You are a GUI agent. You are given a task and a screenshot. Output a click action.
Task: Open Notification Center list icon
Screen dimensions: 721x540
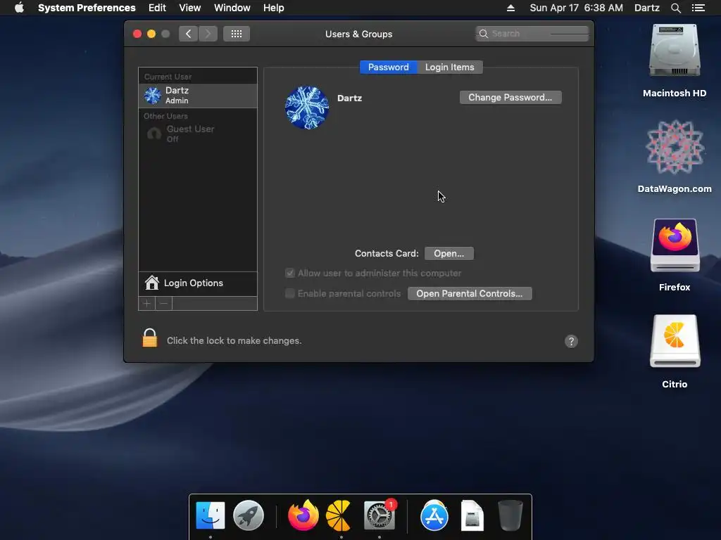[698, 8]
